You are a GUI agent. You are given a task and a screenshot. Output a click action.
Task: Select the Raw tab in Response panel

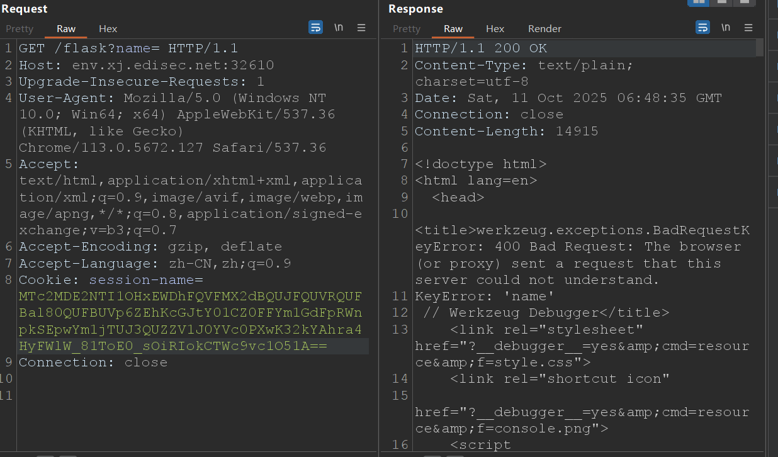click(453, 29)
